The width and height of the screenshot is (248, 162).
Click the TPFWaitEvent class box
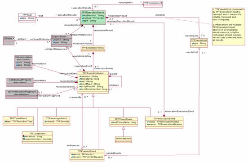click(x=124, y=140)
